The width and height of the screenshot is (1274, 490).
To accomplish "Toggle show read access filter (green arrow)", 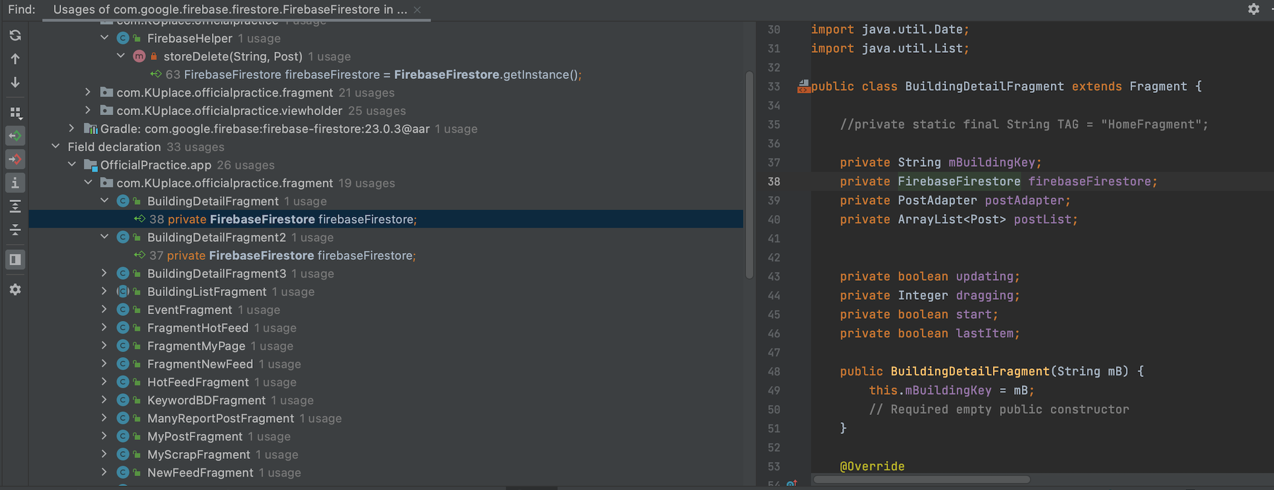I will 16,136.
